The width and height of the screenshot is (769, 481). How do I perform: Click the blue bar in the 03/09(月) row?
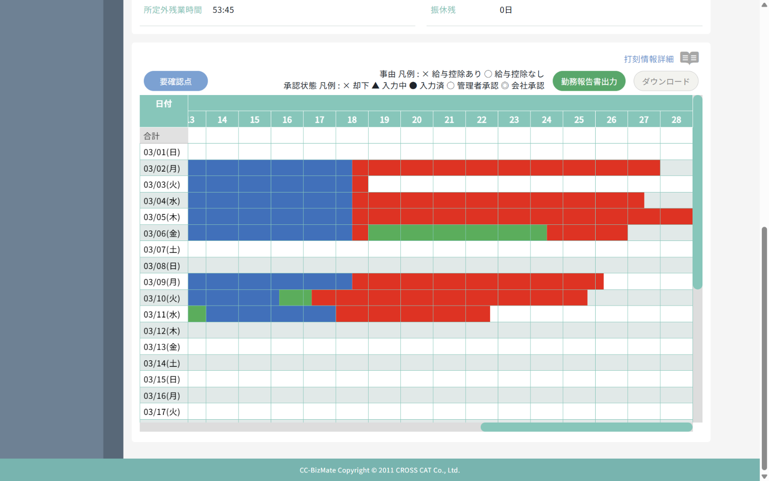pyautogui.click(x=270, y=281)
